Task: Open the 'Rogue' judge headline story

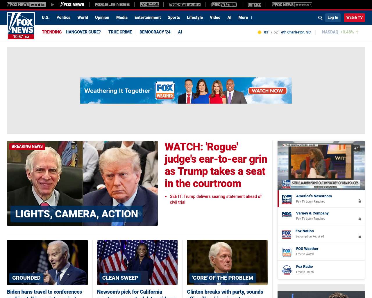Action: point(216,165)
